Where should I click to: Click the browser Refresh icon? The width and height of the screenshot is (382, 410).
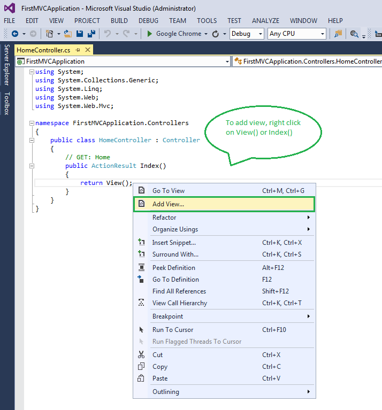coord(215,34)
